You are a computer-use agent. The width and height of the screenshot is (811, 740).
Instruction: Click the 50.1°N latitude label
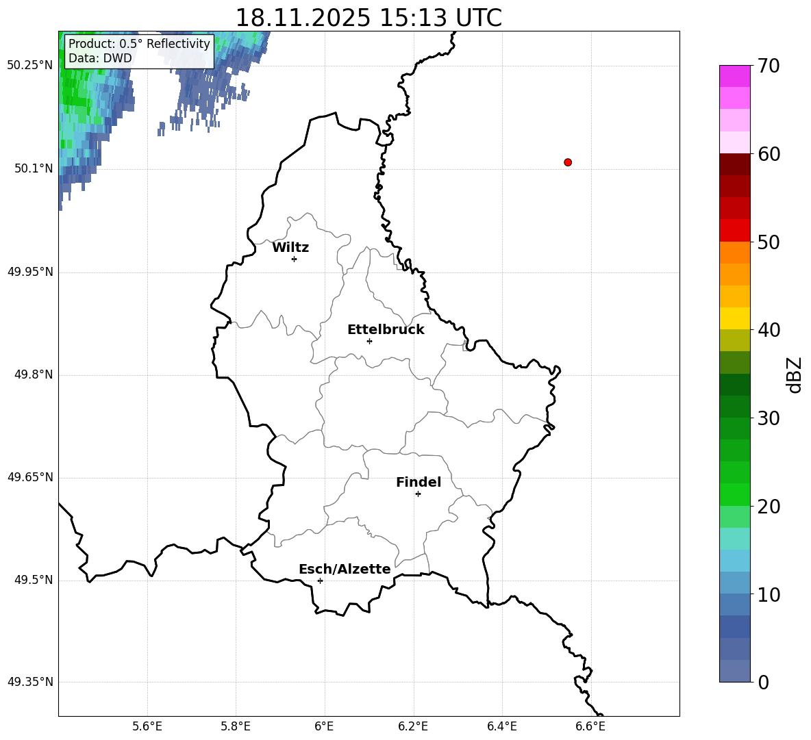34,168
